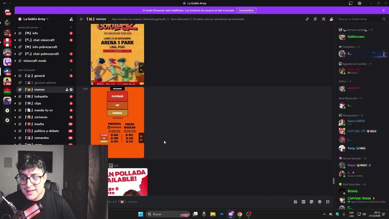Click the Deshabilitar button in streamer mode banner
This screenshot has width=389, height=219.
click(x=246, y=10)
